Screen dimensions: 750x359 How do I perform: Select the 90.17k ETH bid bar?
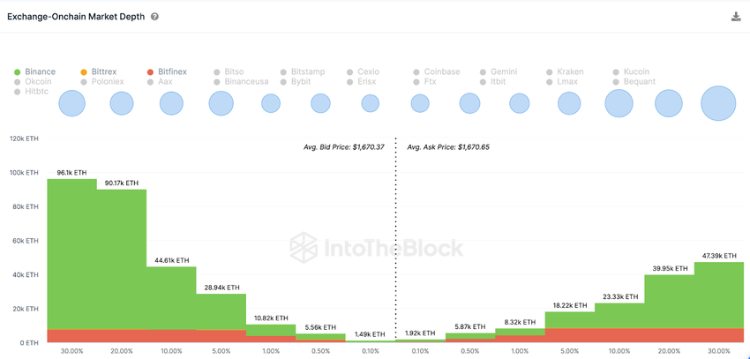(x=122, y=260)
